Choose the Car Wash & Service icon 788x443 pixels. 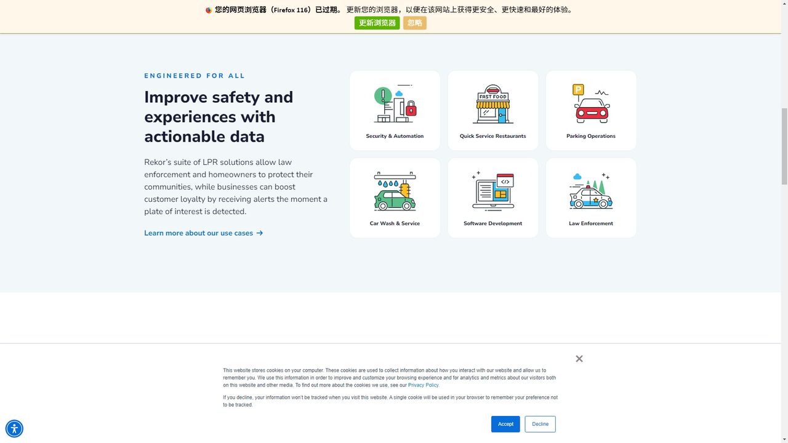pyautogui.click(x=395, y=191)
